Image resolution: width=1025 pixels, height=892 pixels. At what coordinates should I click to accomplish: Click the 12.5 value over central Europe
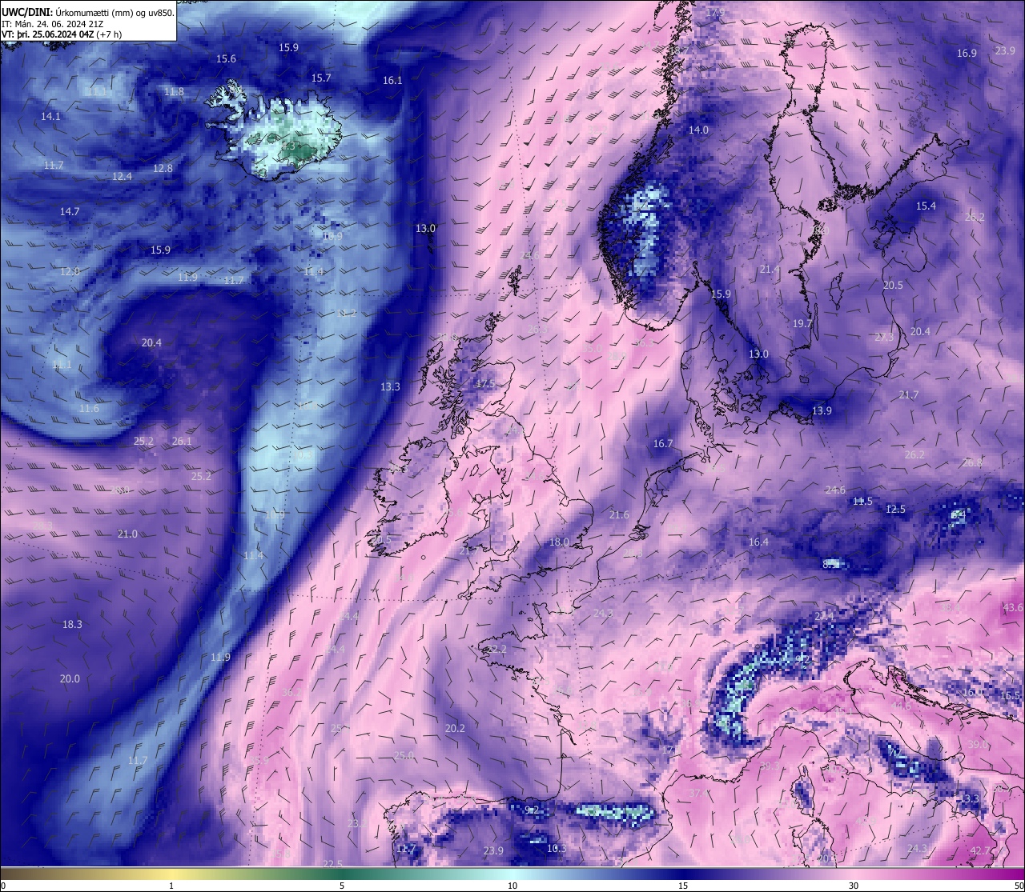click(895, 510)
